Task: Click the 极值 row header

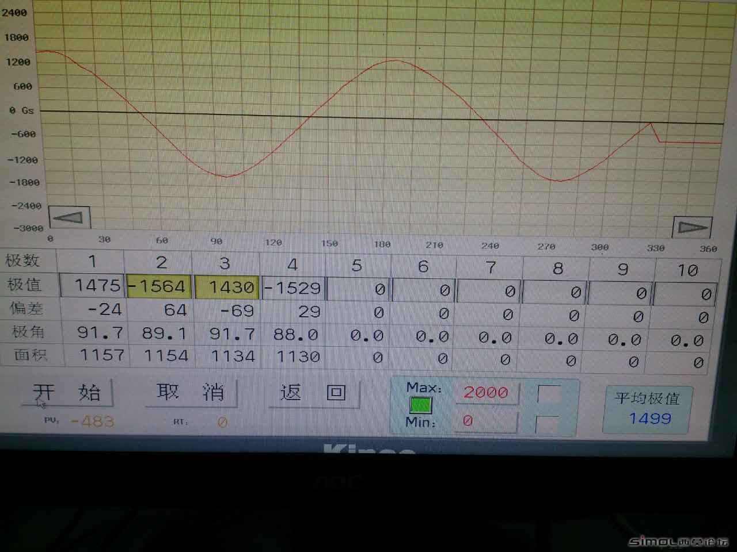Action: click(x=24, y=285)
